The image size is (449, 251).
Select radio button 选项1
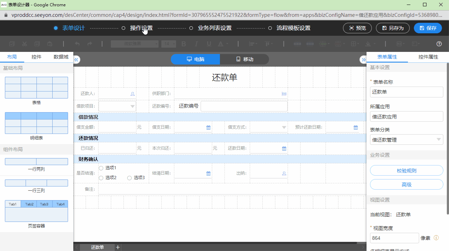click(x=101, y=168)
